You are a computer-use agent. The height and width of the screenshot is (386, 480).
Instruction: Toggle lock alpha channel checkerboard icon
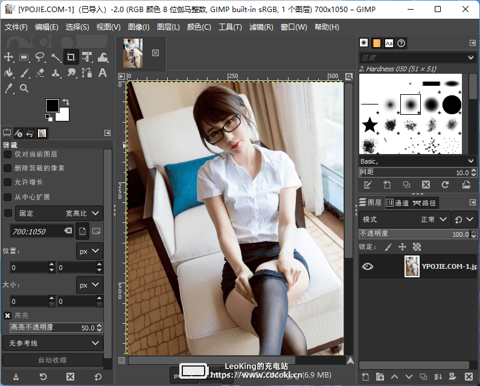point(417,247)
